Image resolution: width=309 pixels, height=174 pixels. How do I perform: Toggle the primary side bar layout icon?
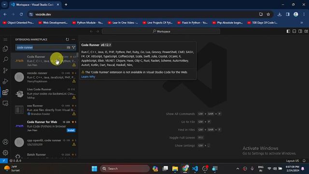click(288, 31)
